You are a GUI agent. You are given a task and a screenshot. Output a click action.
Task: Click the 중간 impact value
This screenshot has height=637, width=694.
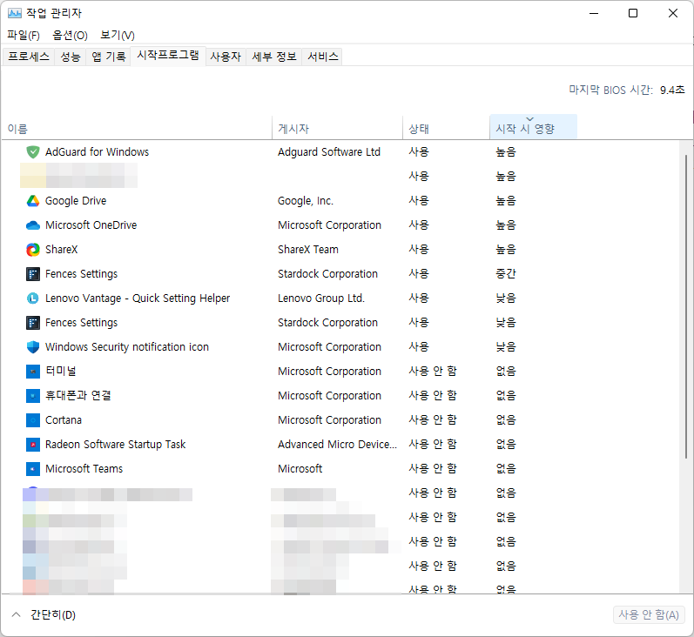pos(506,274)
